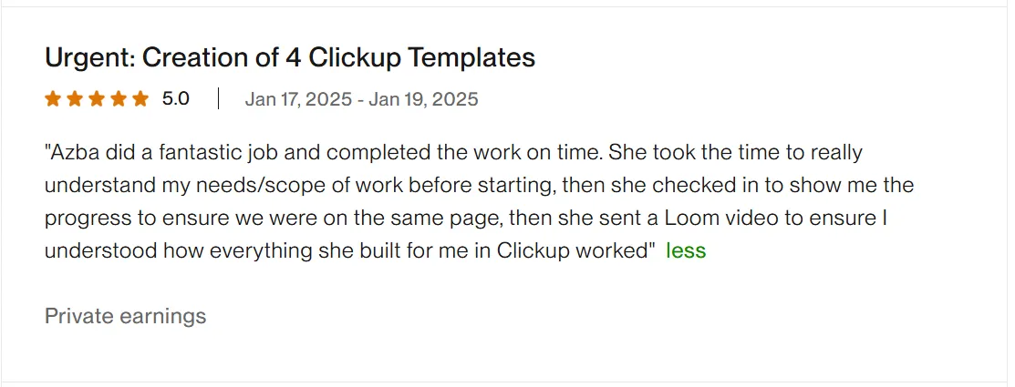Screen dimensions: 1015x387
Task: Collapse the review with the 'less' link
Action: click(x=686, y=251)
